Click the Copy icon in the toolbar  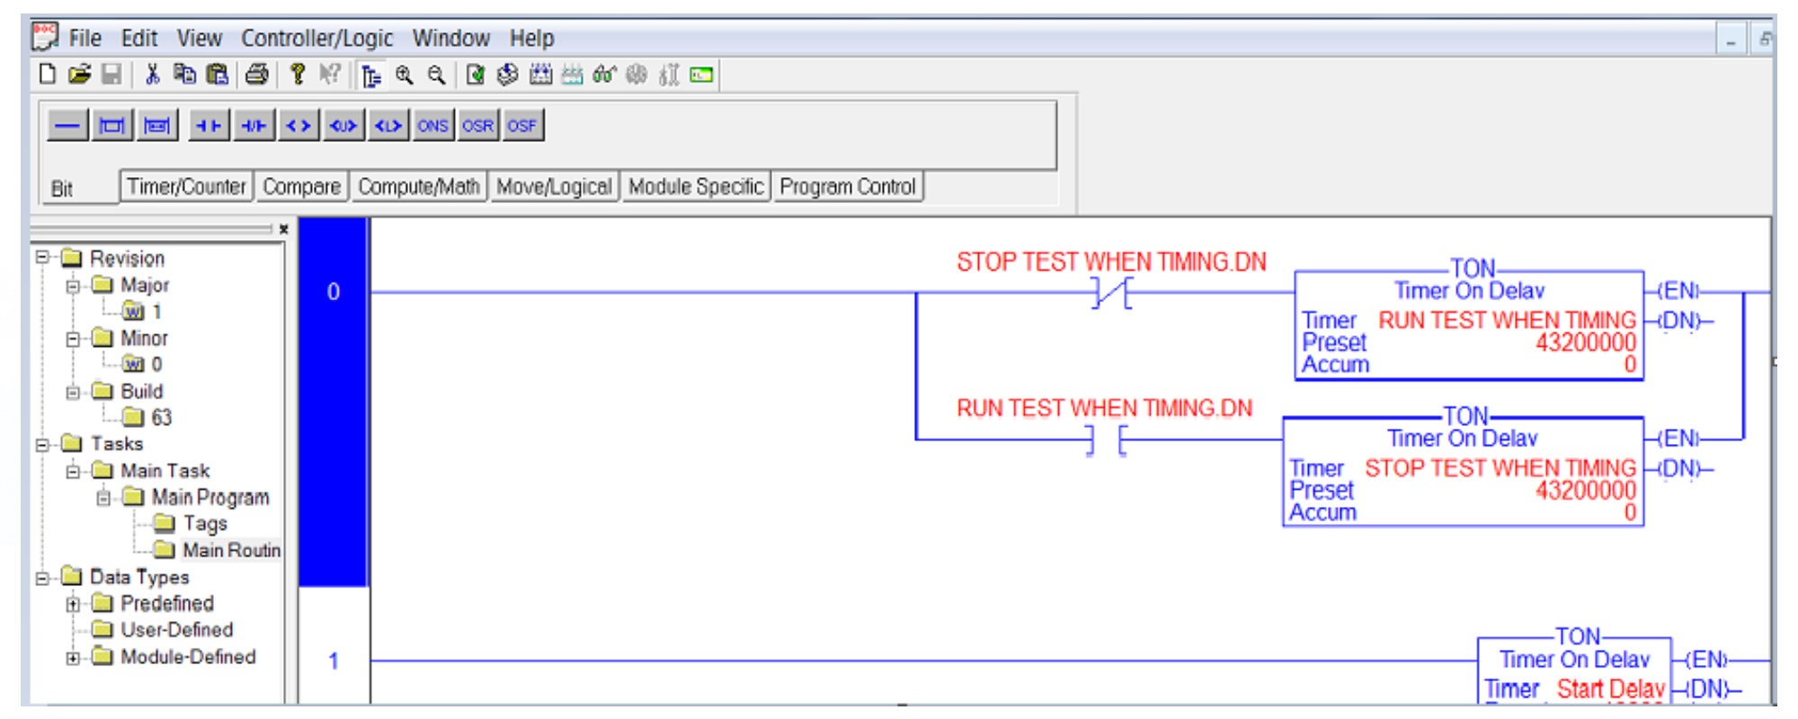[184, 75]
